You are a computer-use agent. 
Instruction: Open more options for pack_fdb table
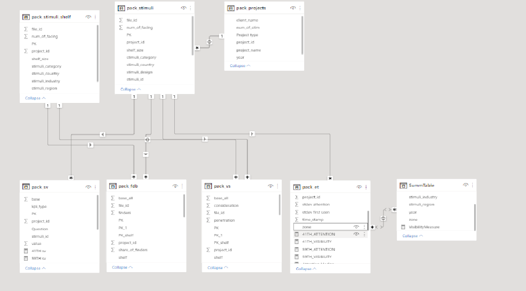point(182,186)
